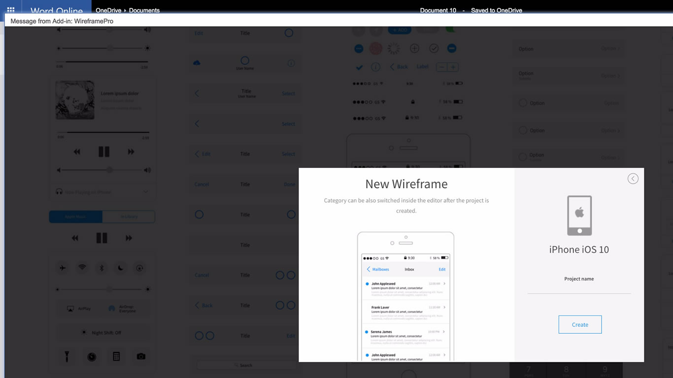
Task: Fast-forward track in the album art player
Action: 131,152
